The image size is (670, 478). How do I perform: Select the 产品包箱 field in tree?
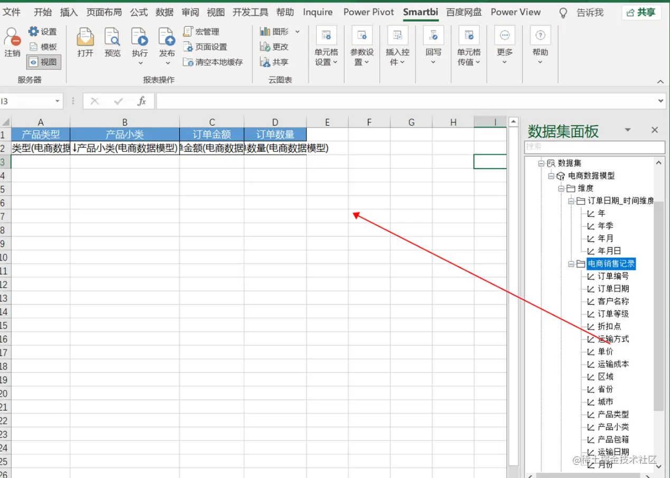tap(614, 439)
